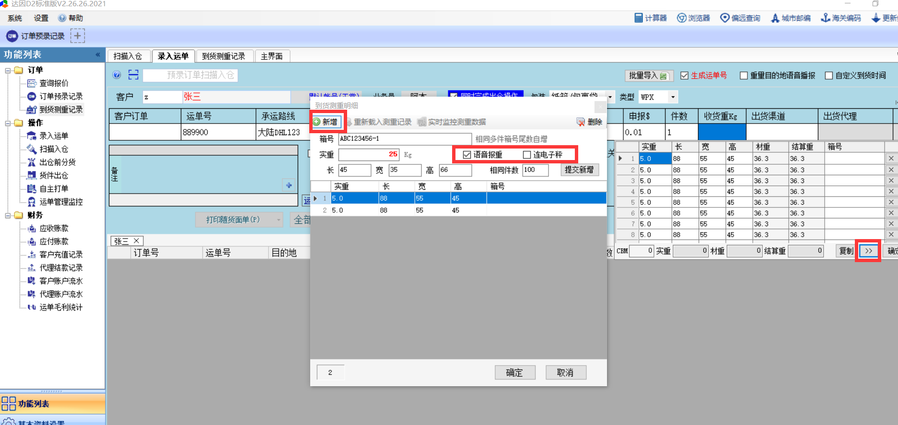Screen dimensions: 898x425
Task: Enable the connect electronic scale (连电子秤) checkbox
Action: (527, 155)
